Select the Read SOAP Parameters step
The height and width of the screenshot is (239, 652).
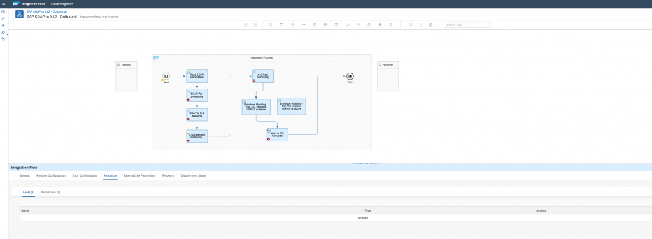[197, 76]
